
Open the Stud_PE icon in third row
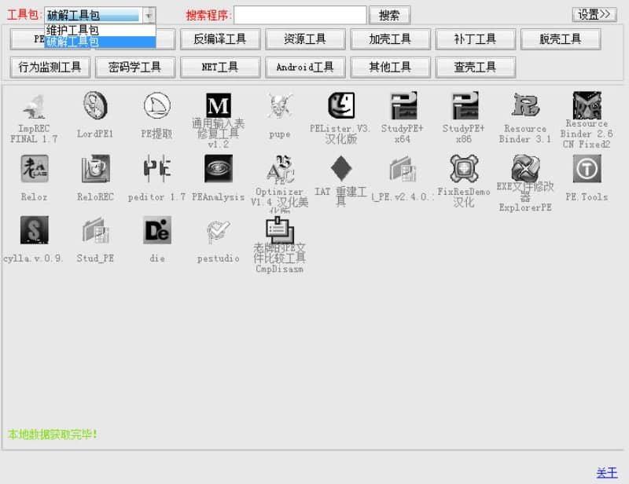click(95, 230)
